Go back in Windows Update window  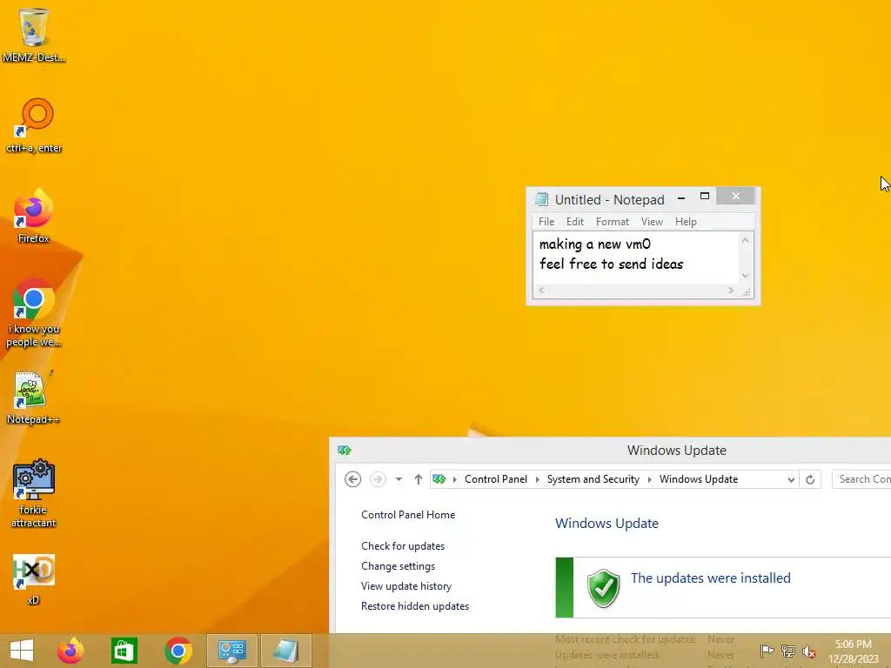(353, 479)
